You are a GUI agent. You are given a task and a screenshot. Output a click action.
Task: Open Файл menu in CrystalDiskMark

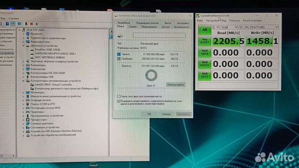200,20
